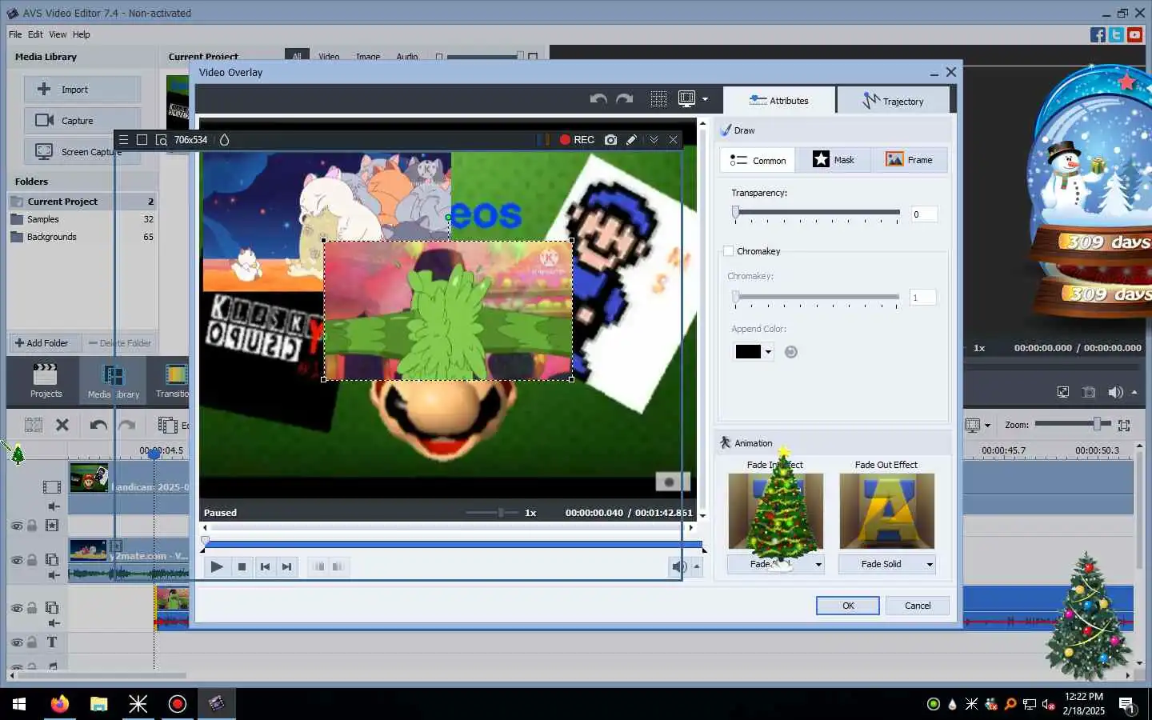
Task: Click OK in Video Overlay dialog
Action: tap(848, 606)
